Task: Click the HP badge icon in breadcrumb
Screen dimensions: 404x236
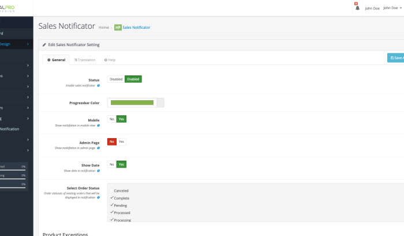Action: (118, 28)
